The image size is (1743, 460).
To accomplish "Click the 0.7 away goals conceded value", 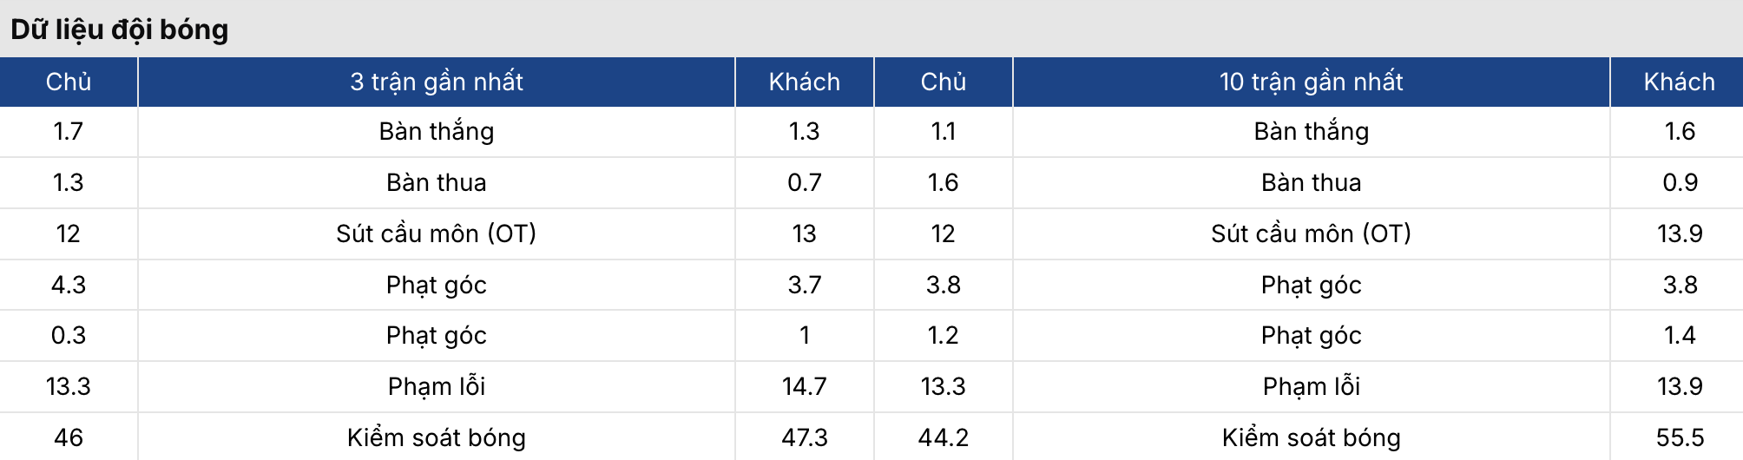I will 804,182.
